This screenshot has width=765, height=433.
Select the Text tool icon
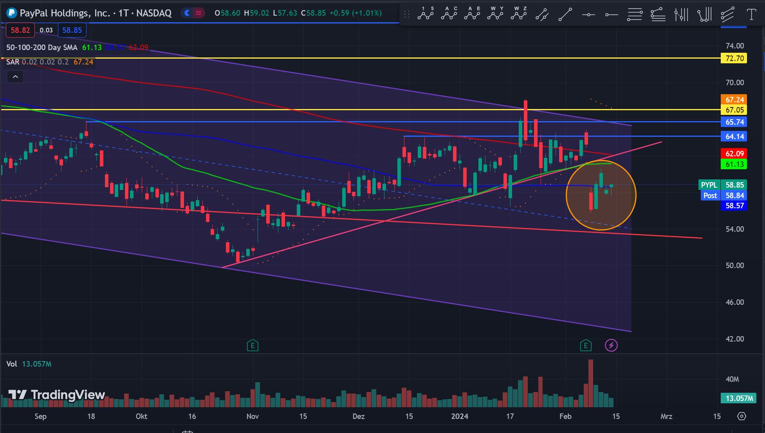tap(751, 14)
